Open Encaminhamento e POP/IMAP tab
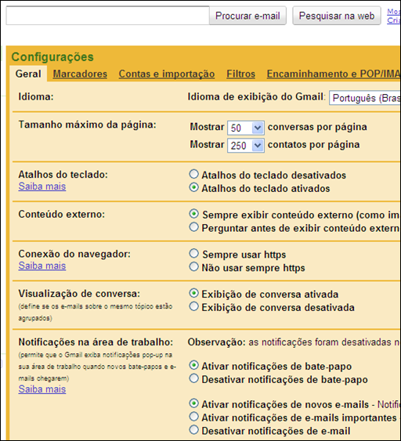 334,74
